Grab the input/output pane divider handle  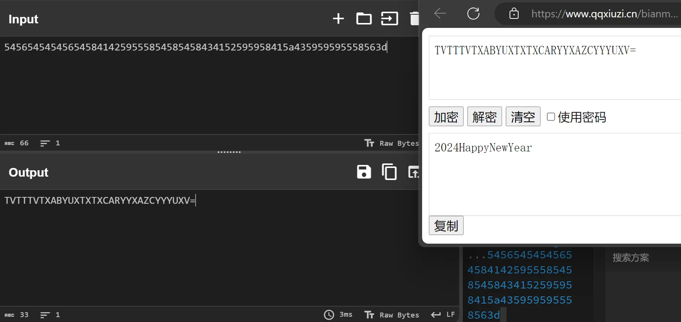[229, 152]
